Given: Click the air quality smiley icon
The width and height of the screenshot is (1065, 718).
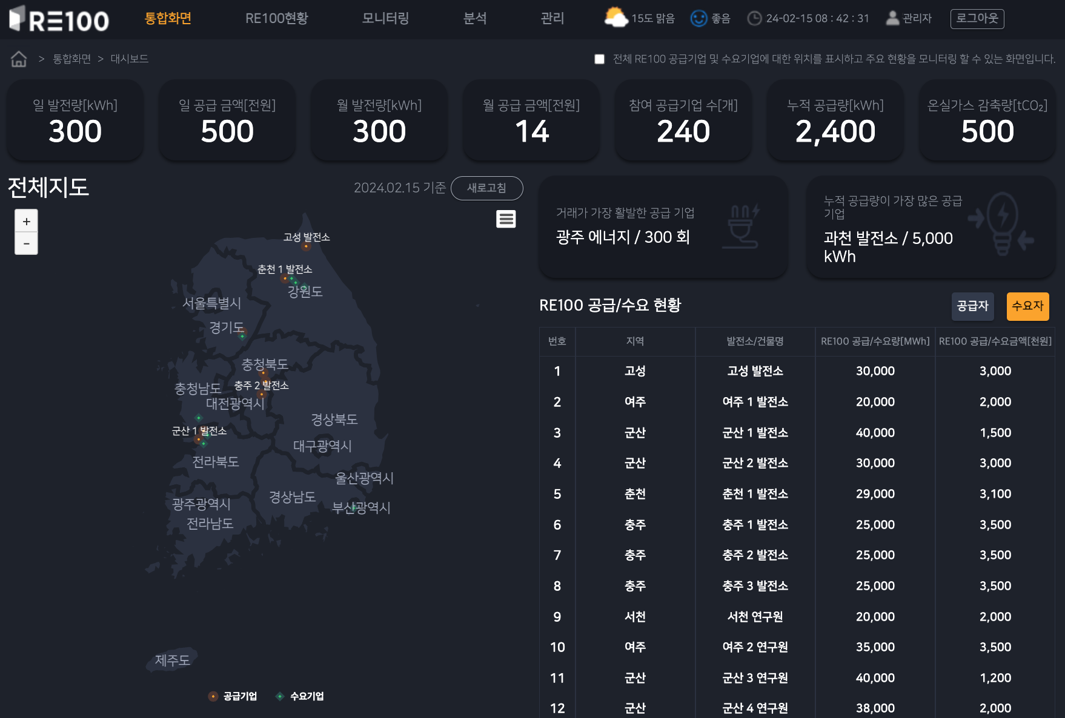Looking at the screenshot, I should tap(698, 18).
